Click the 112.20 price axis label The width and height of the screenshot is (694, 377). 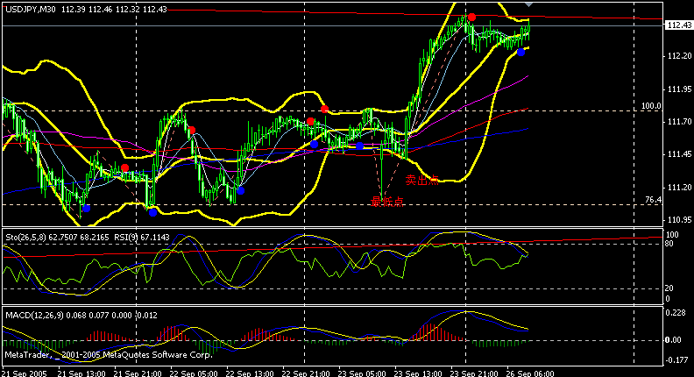[679, 56]
